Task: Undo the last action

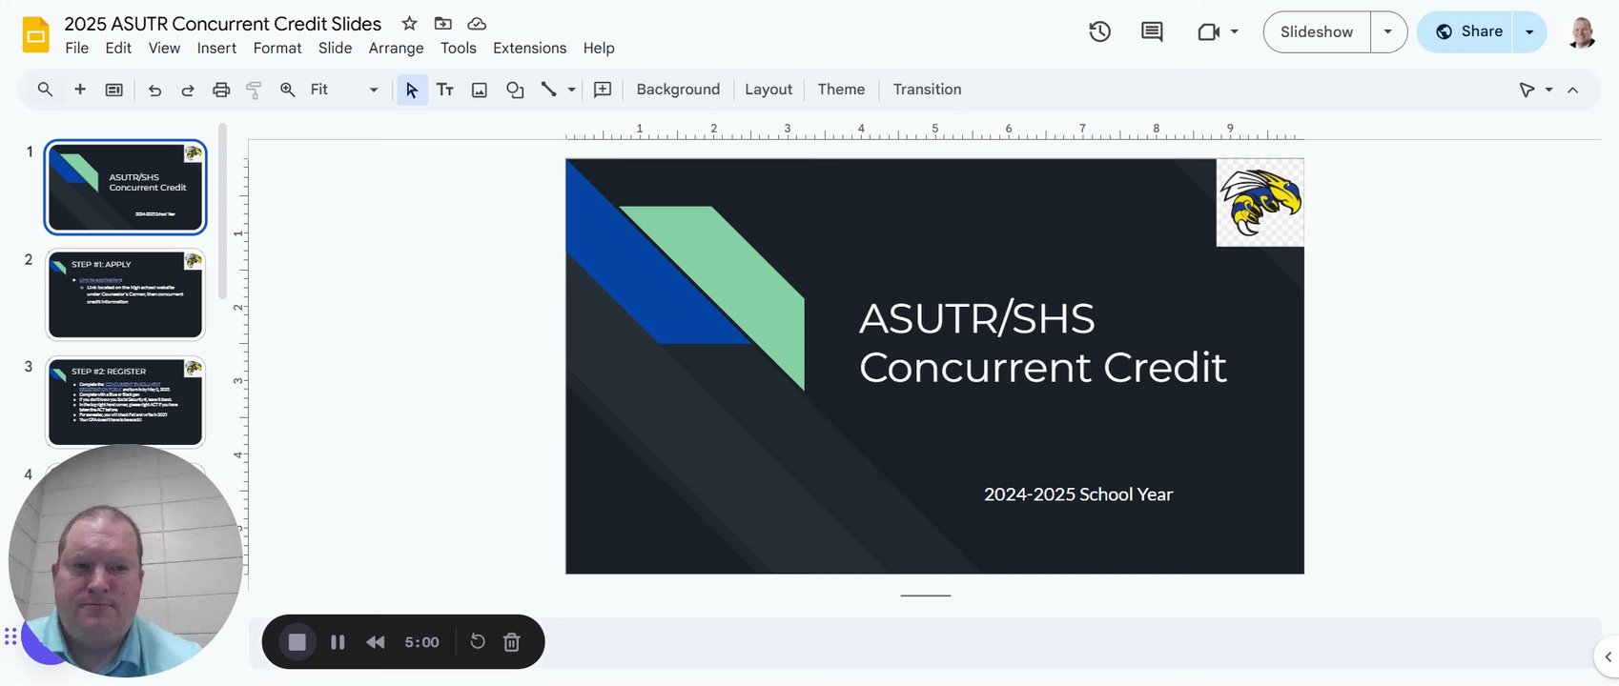Action: click(x=154, y=90)
